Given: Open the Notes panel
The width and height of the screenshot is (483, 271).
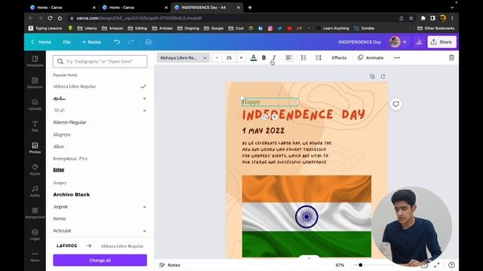Looking at the screenshot, I should (x=170, y=265).
